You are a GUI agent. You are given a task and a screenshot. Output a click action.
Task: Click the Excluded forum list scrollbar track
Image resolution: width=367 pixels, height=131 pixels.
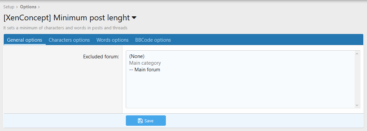tap(357, 80)
